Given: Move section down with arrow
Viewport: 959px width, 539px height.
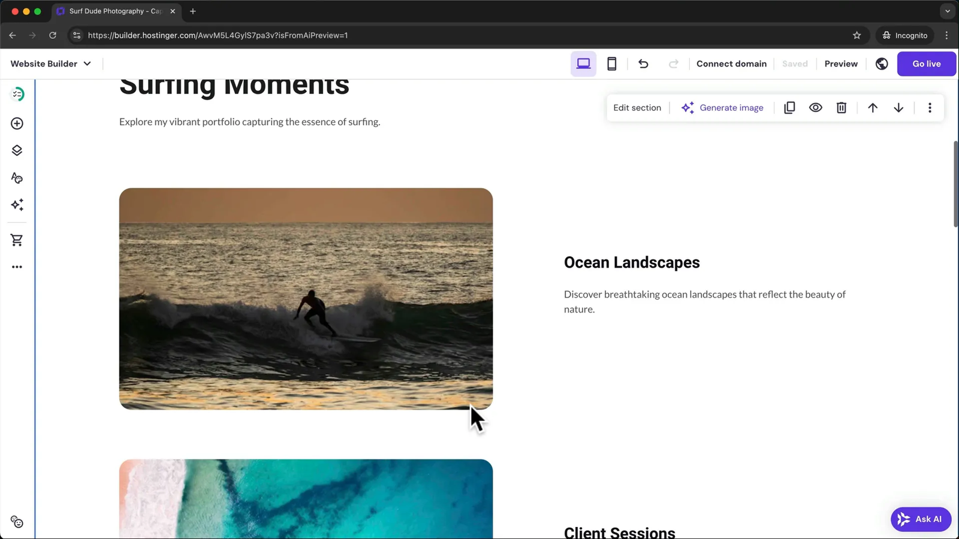Looking at the screenshot, I should point(898,108).
